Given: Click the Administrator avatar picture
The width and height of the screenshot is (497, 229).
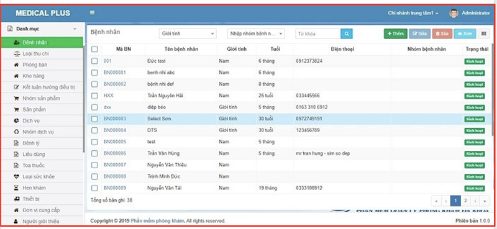Looking at the screenshot, I should pyautogui.click(x=454, y=13).
